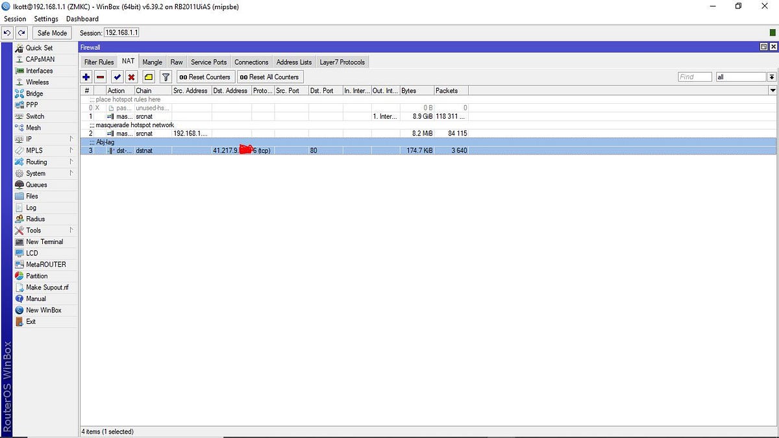The height and width of the screenshot is (438, 779).
Task: Switch to the Mangle tab
Action: click(x=151, y=62)
